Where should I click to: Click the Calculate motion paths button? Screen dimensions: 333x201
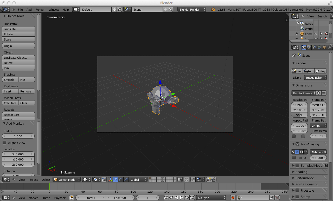tap(10, 103)
